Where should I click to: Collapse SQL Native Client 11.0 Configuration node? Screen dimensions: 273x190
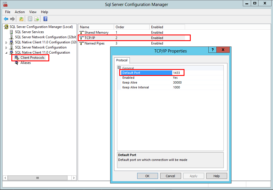(7, 53)
